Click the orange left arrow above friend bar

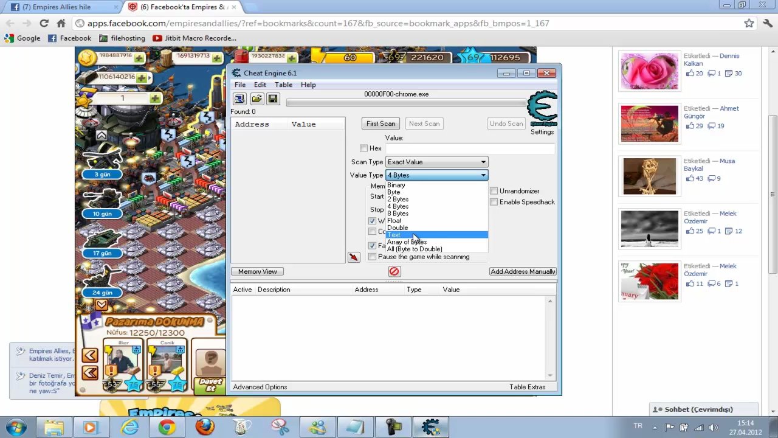90,355
